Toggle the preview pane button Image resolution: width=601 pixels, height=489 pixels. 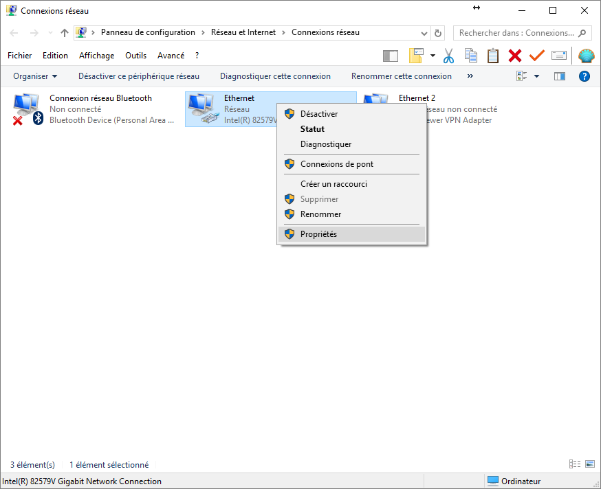(559, 76)
